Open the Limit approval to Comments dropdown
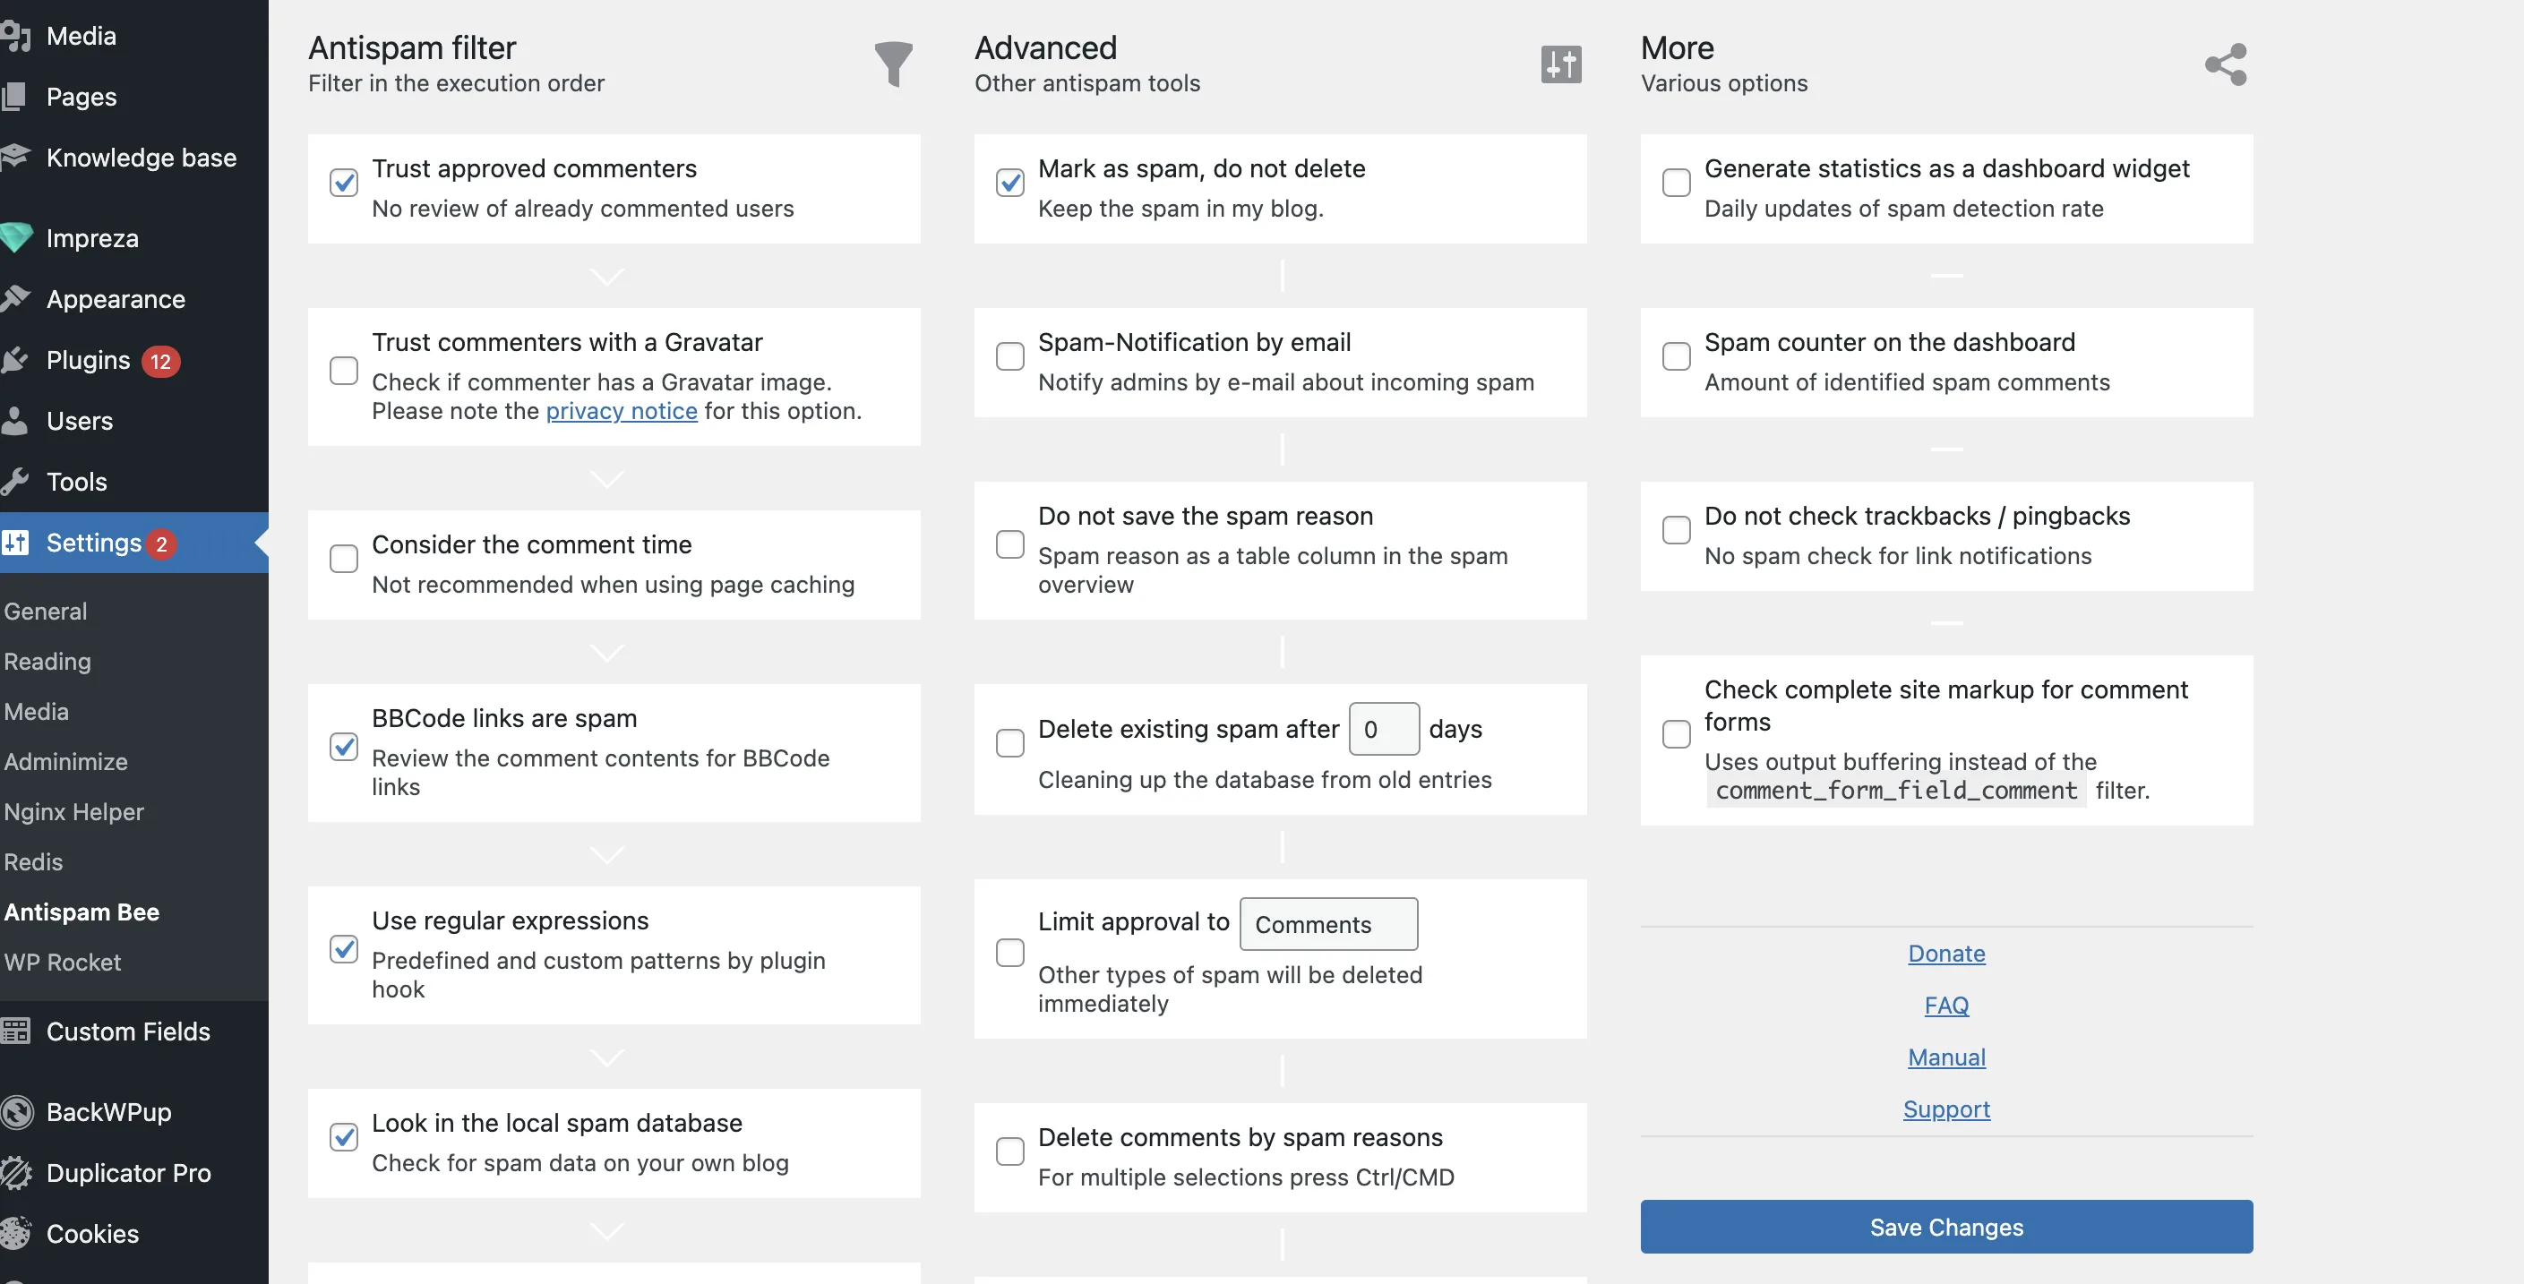This screenshot has width=2524, height=1284. point(1327,923)
